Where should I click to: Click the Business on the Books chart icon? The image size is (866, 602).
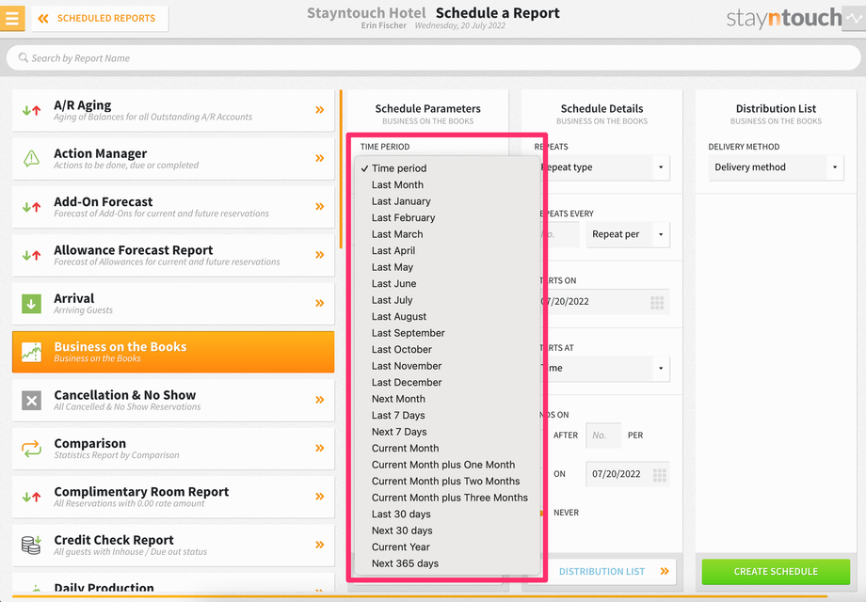point(31,352)
